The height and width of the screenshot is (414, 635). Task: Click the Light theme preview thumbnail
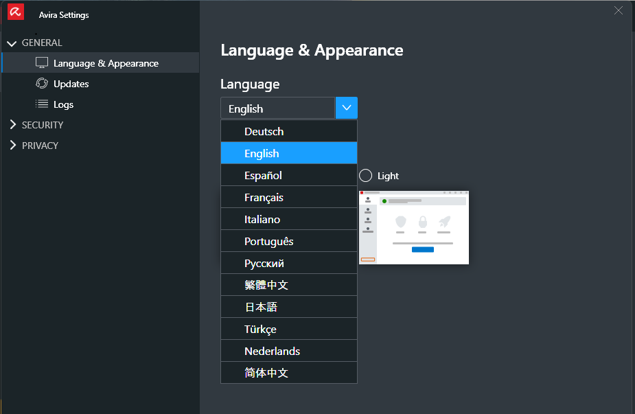[x=414, y=227]
